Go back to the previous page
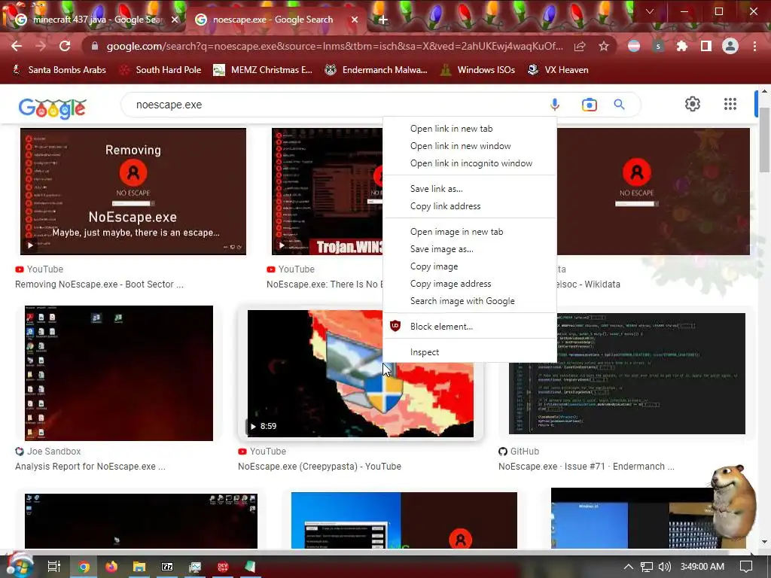 17,46
